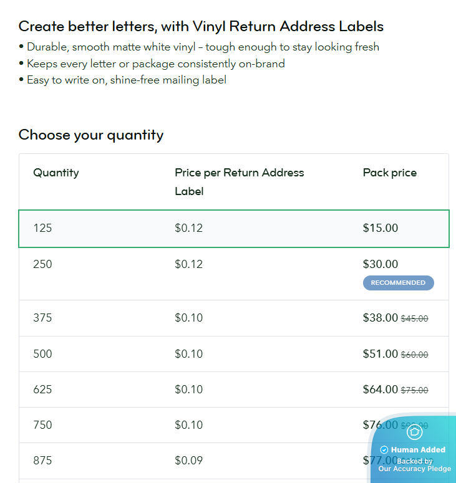Viewport: 456px width, 483px height.
Task: Click the crossed-out $60.00 price
Action: pos(414,355)
